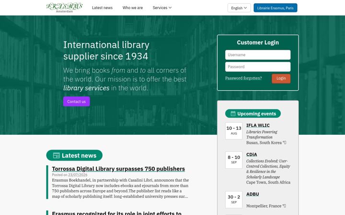Screen dimensions: 345x215
Task: Click the Busan, South Korea location text
Action: click(264, 142)
